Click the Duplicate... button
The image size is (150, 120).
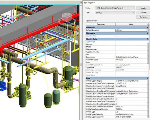click(143, 13)
